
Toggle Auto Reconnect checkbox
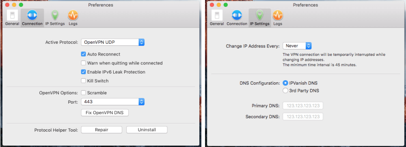pos(83,54)
